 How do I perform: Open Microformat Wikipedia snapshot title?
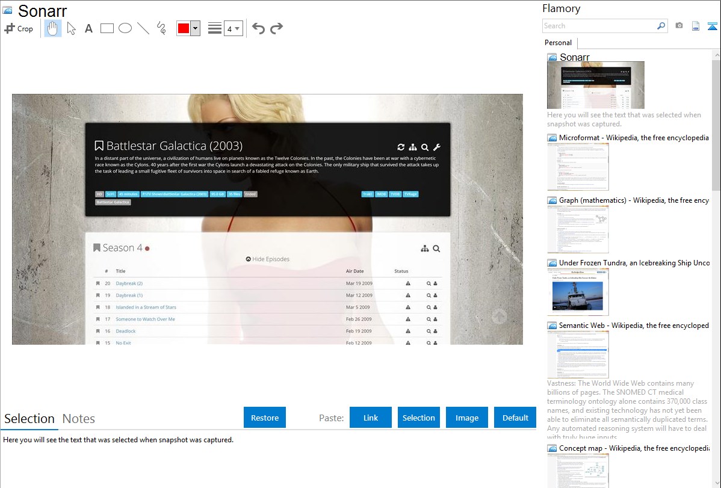(634, 138)
